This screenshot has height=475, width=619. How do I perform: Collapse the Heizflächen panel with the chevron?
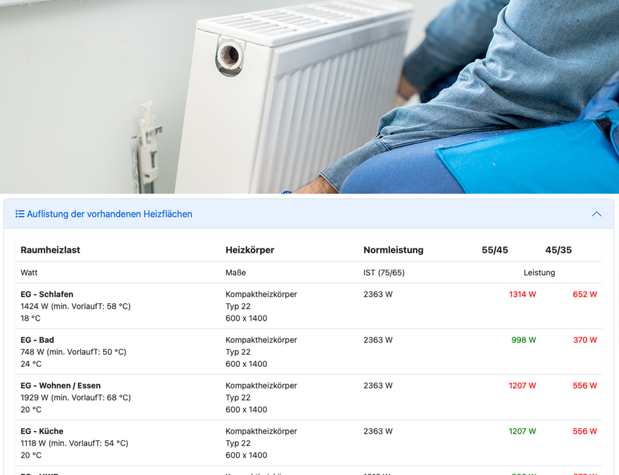596,214
